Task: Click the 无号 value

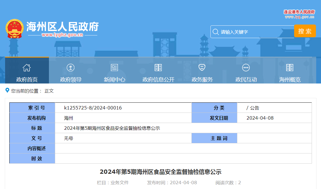Action: 68,139
